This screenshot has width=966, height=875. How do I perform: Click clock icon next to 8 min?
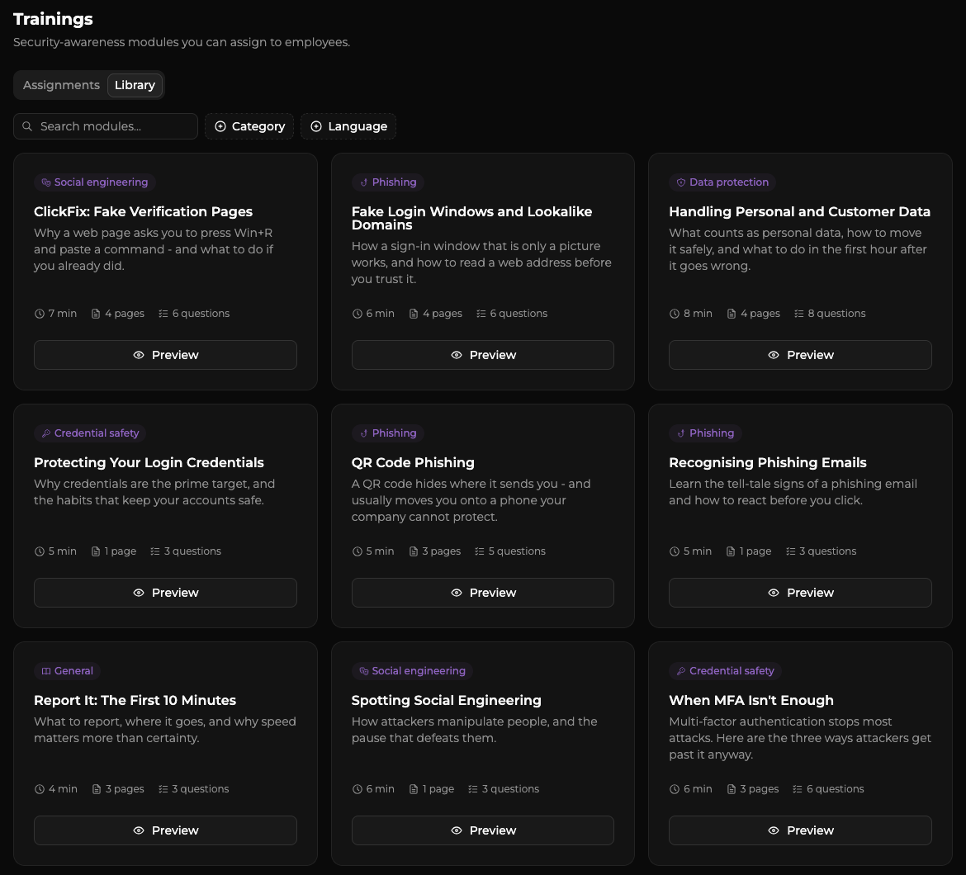pyautogui.click(x=675, y=314)
